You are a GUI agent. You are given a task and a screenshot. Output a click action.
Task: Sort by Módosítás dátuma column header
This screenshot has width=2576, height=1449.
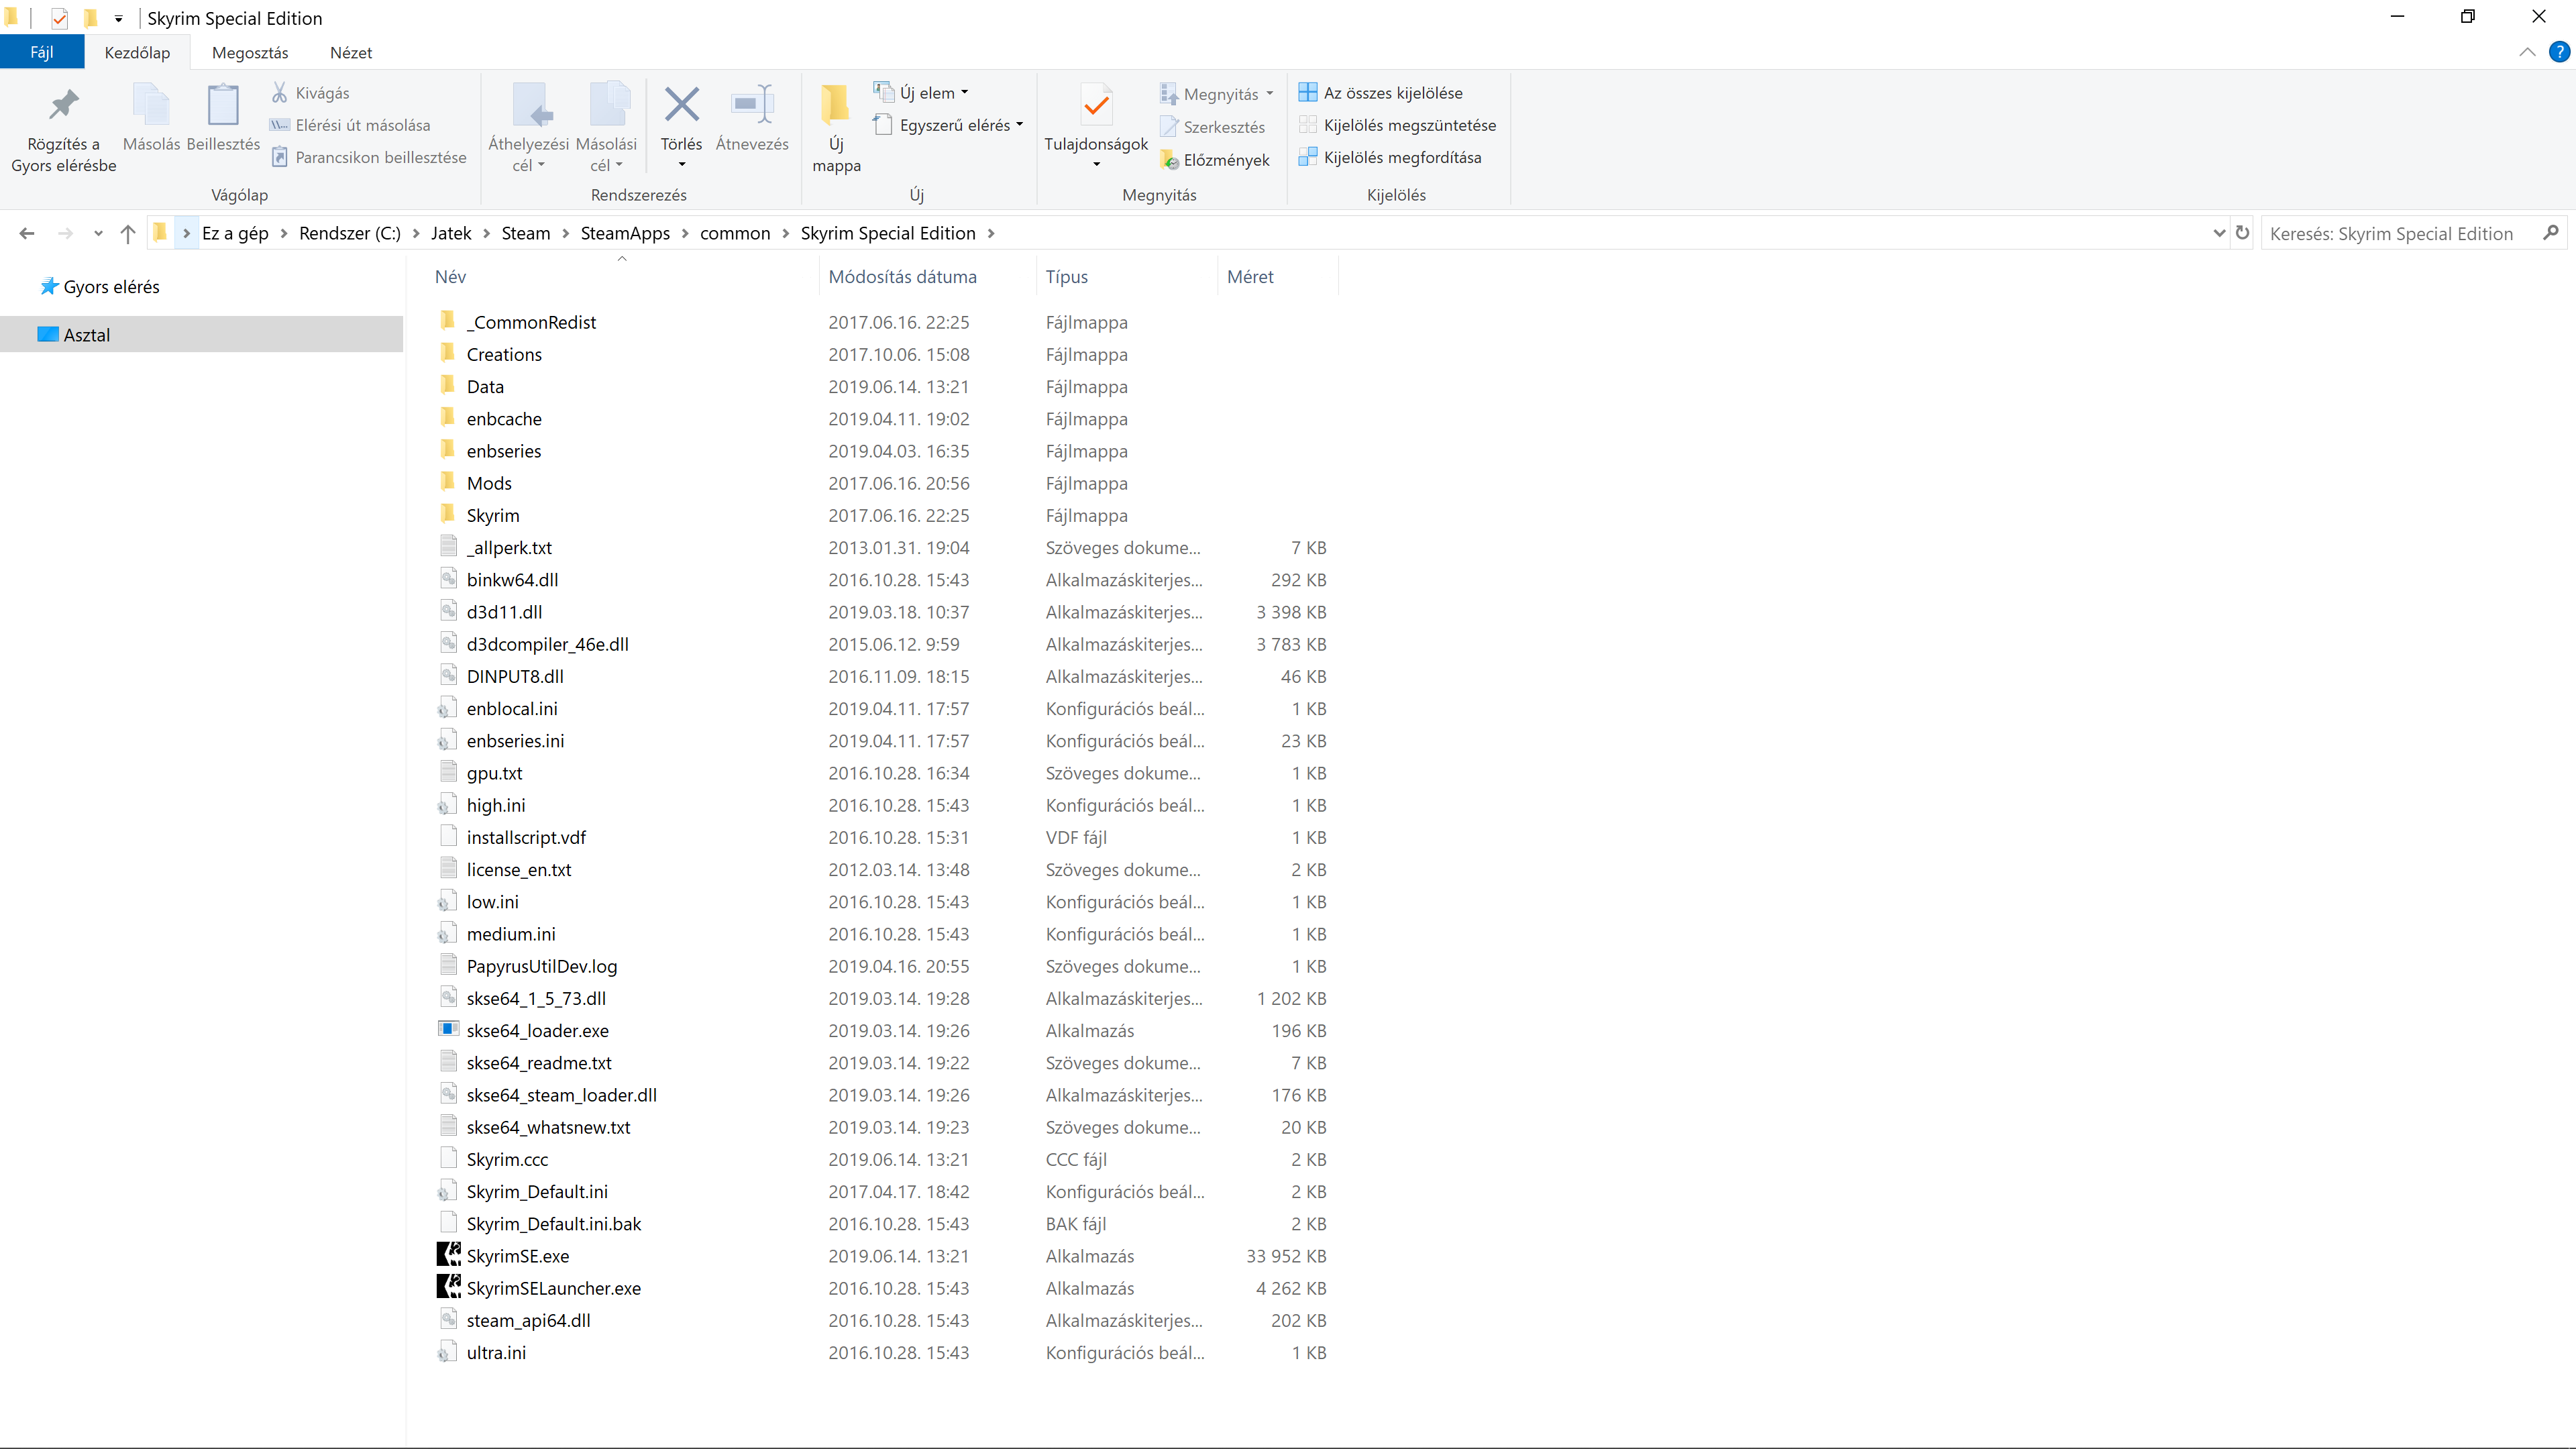(902, 277)
